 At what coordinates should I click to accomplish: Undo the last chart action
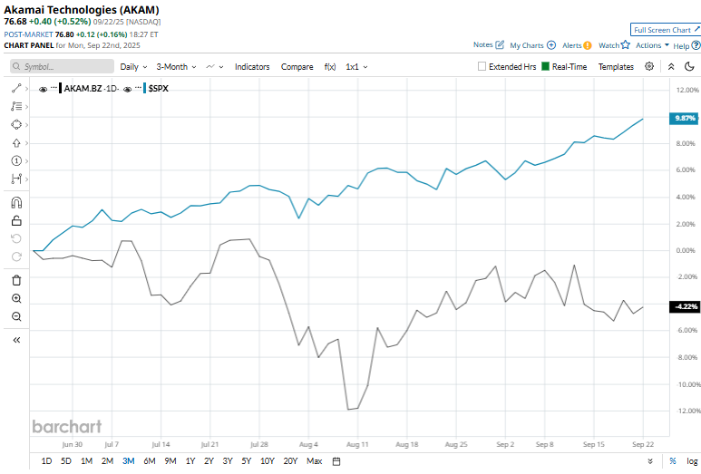click(x=16, y=238)
